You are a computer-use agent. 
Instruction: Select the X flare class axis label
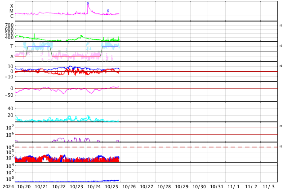[x=12, y=6]
